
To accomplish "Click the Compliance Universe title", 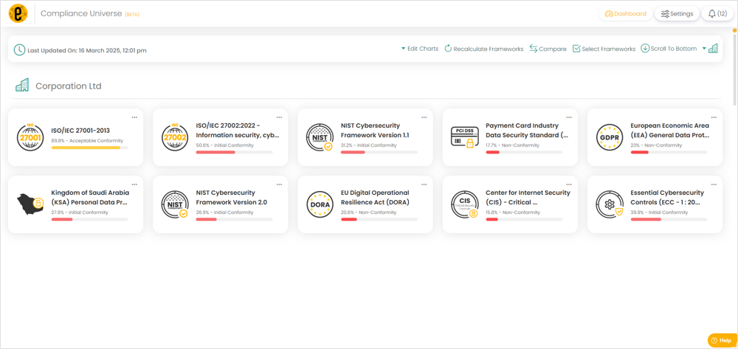I will pos(81,13).
